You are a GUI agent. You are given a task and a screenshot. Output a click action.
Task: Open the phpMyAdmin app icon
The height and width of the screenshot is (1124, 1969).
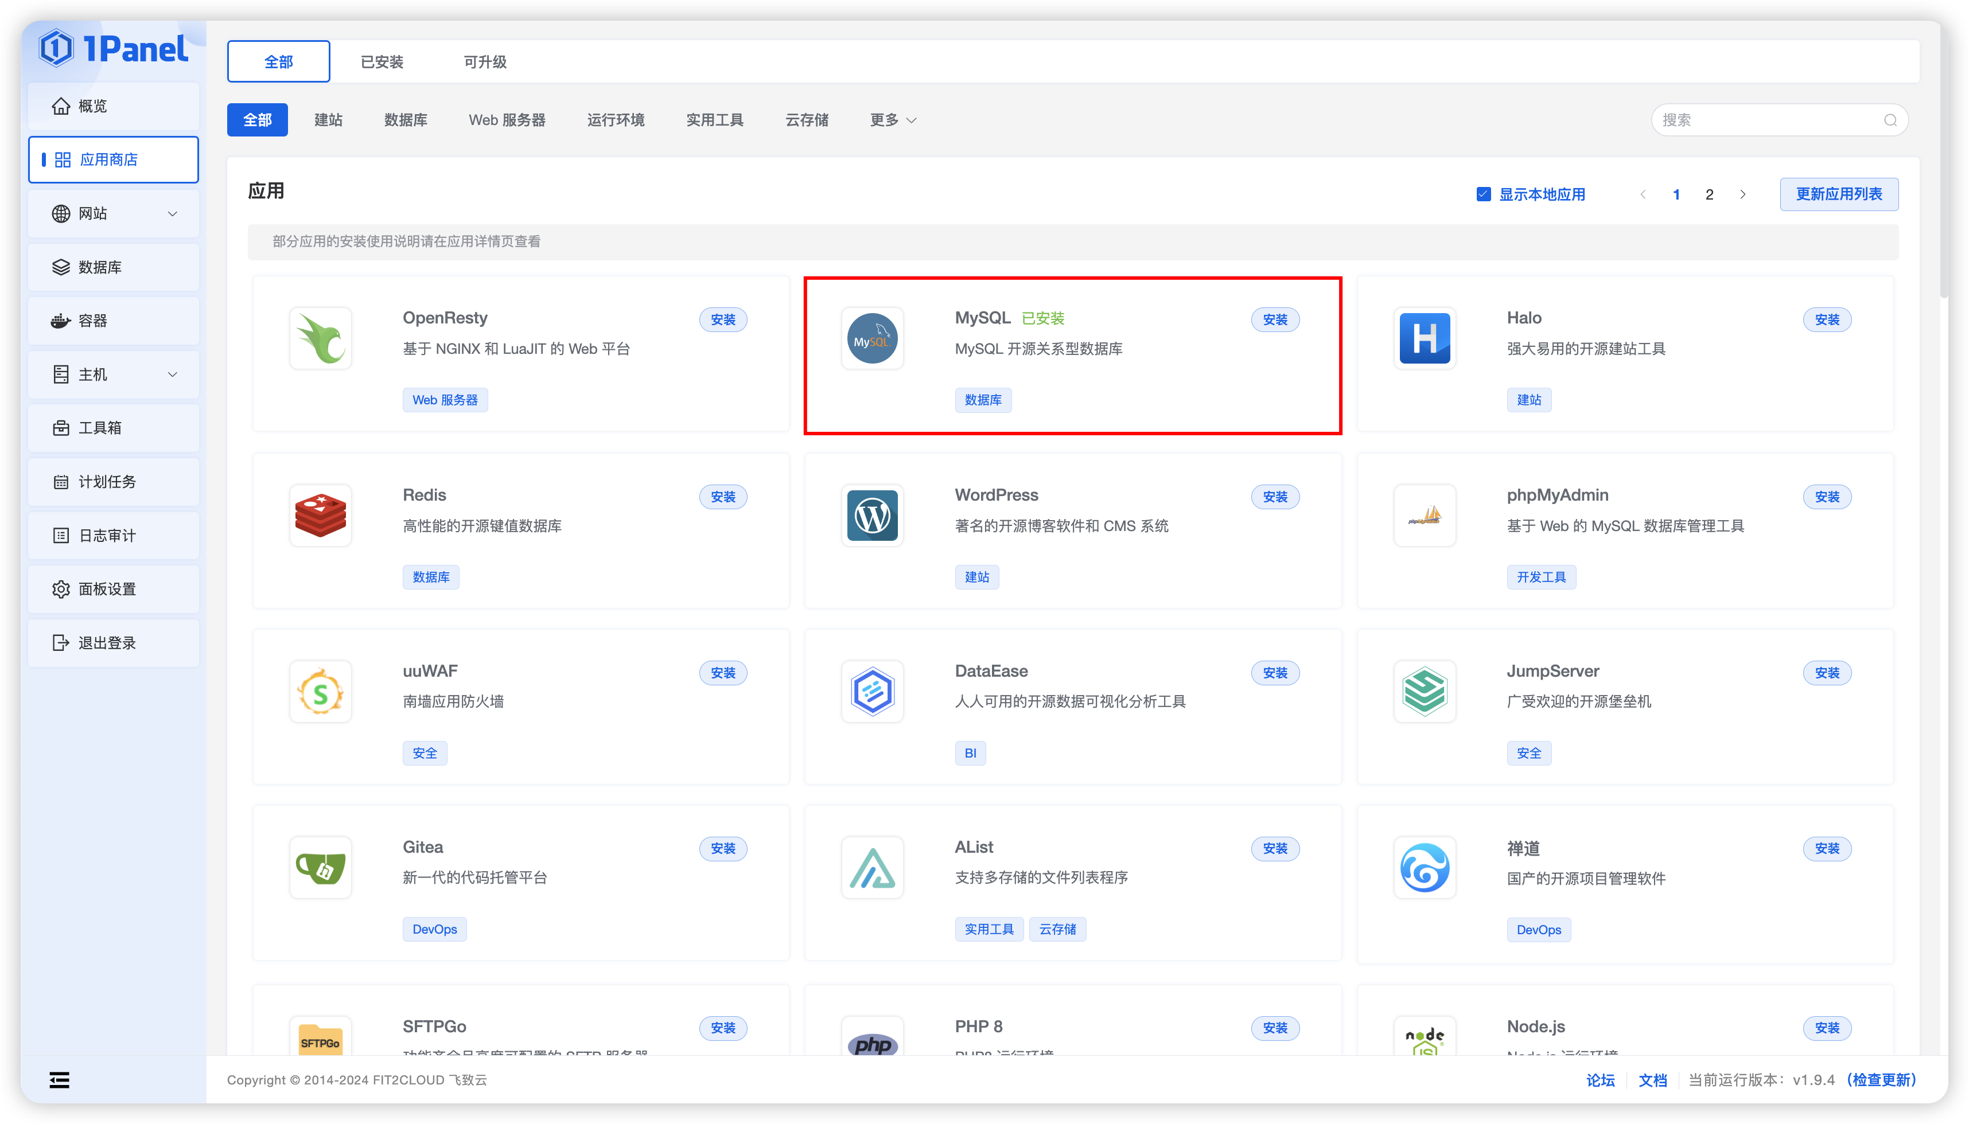click(1424, 515)
